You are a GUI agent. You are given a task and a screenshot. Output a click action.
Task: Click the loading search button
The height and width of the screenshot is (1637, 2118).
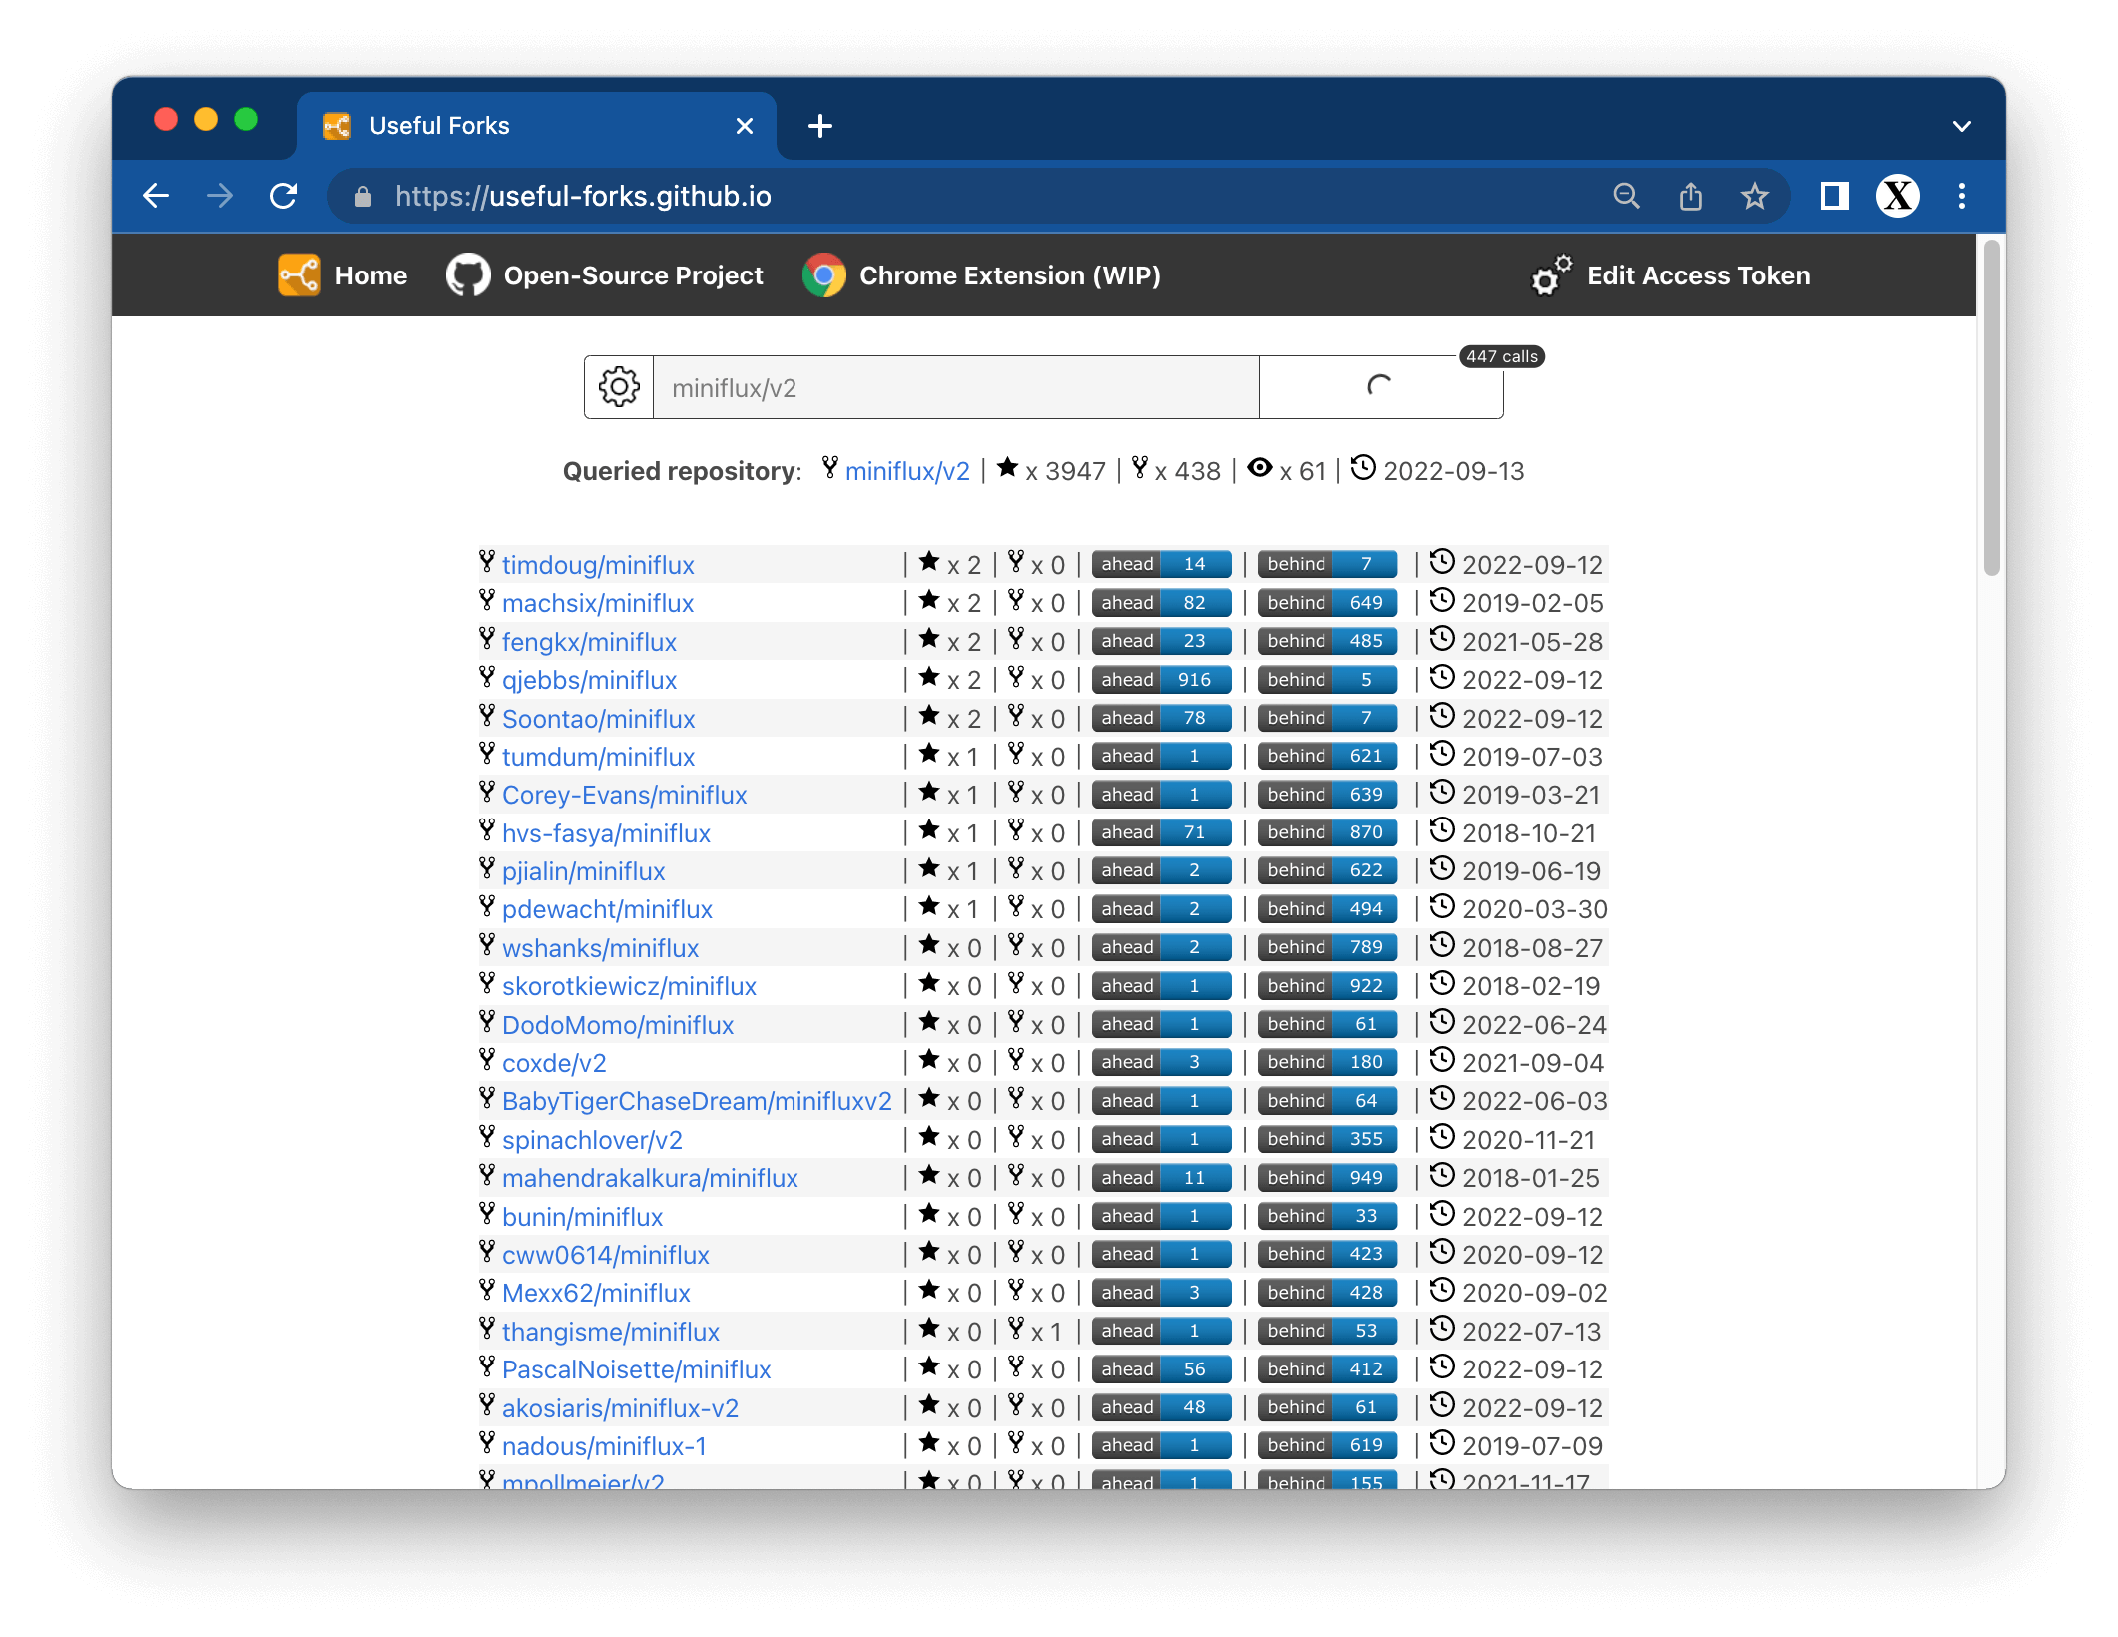1379,387
